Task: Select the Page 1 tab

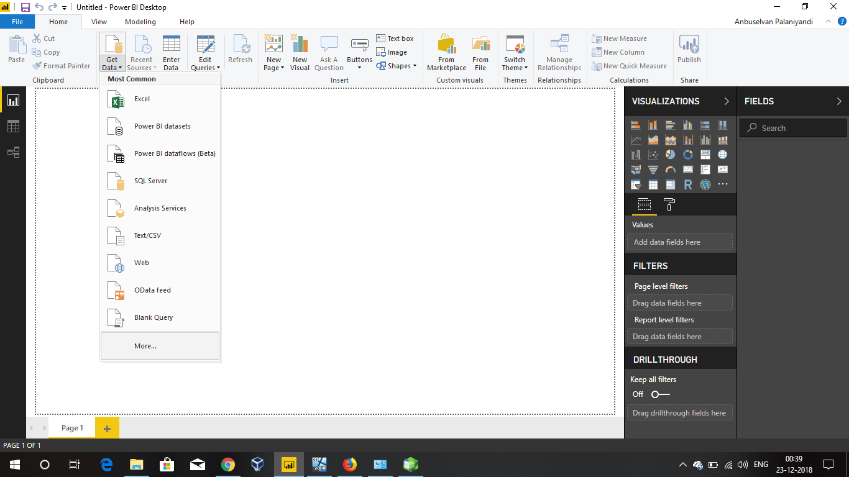Action: (x=72, y=428)
